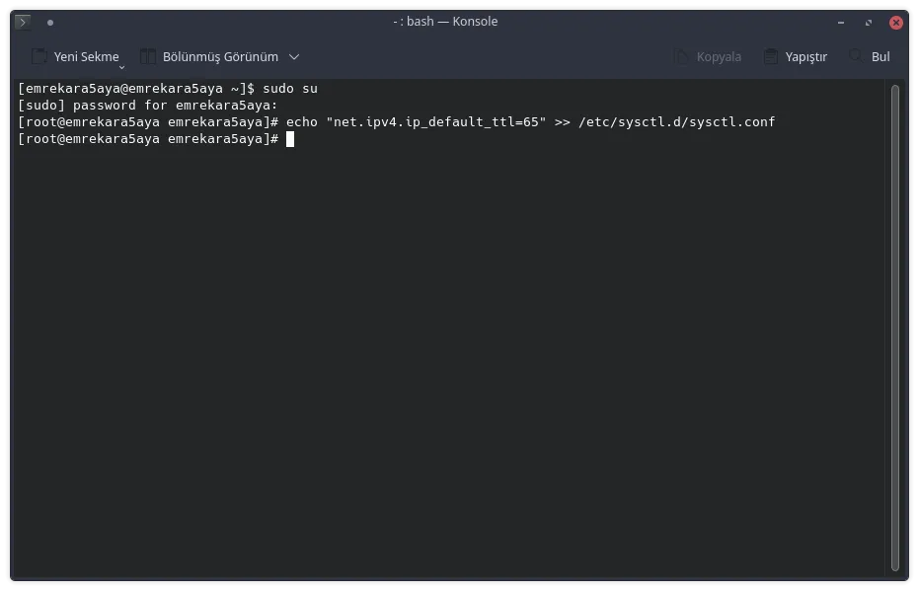Click the cursor block at the root prompt
This screenshot has width=919, height=591.
click(290, 139)
